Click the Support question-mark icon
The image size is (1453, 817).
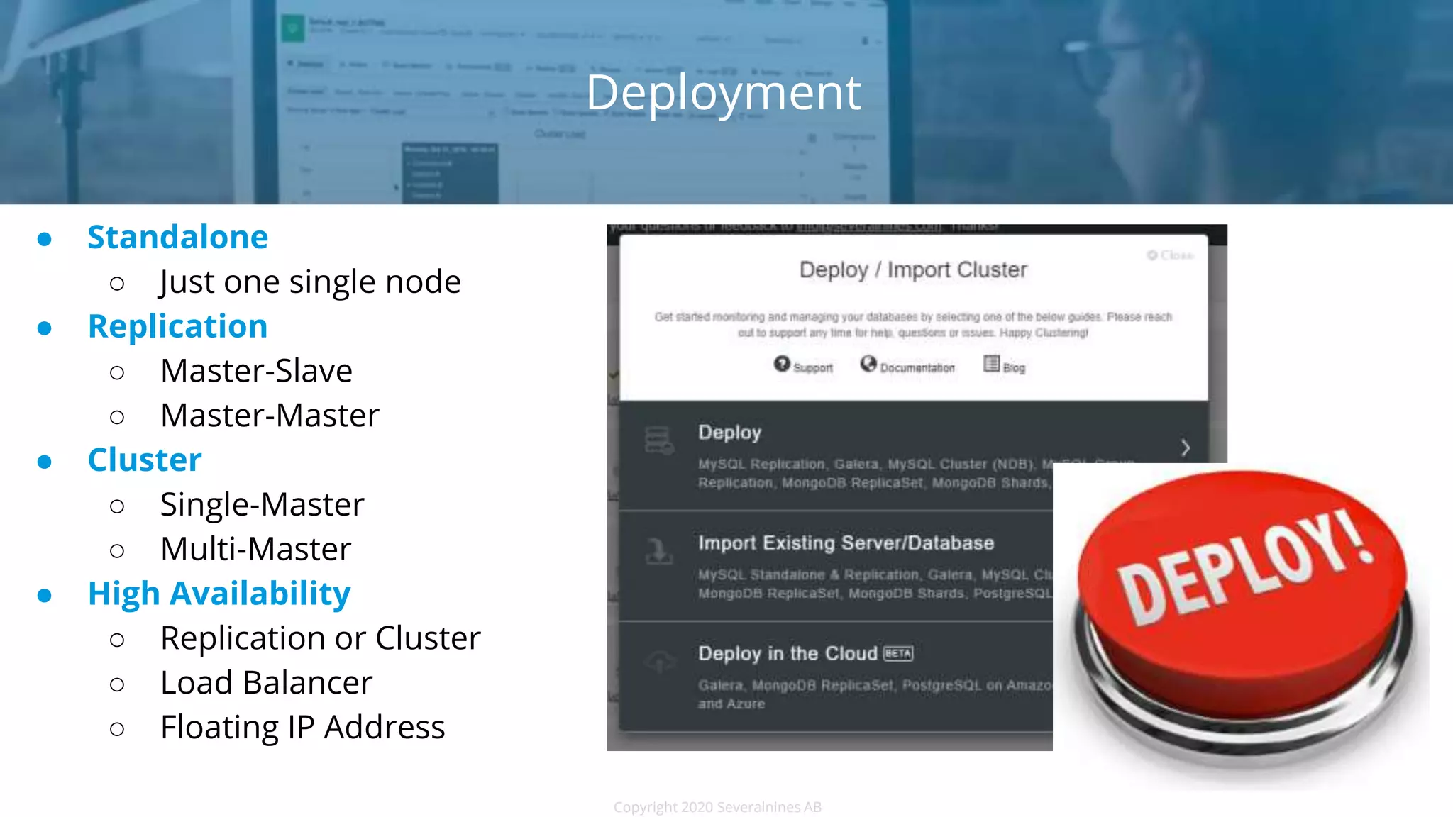click(x=781, y=364)
